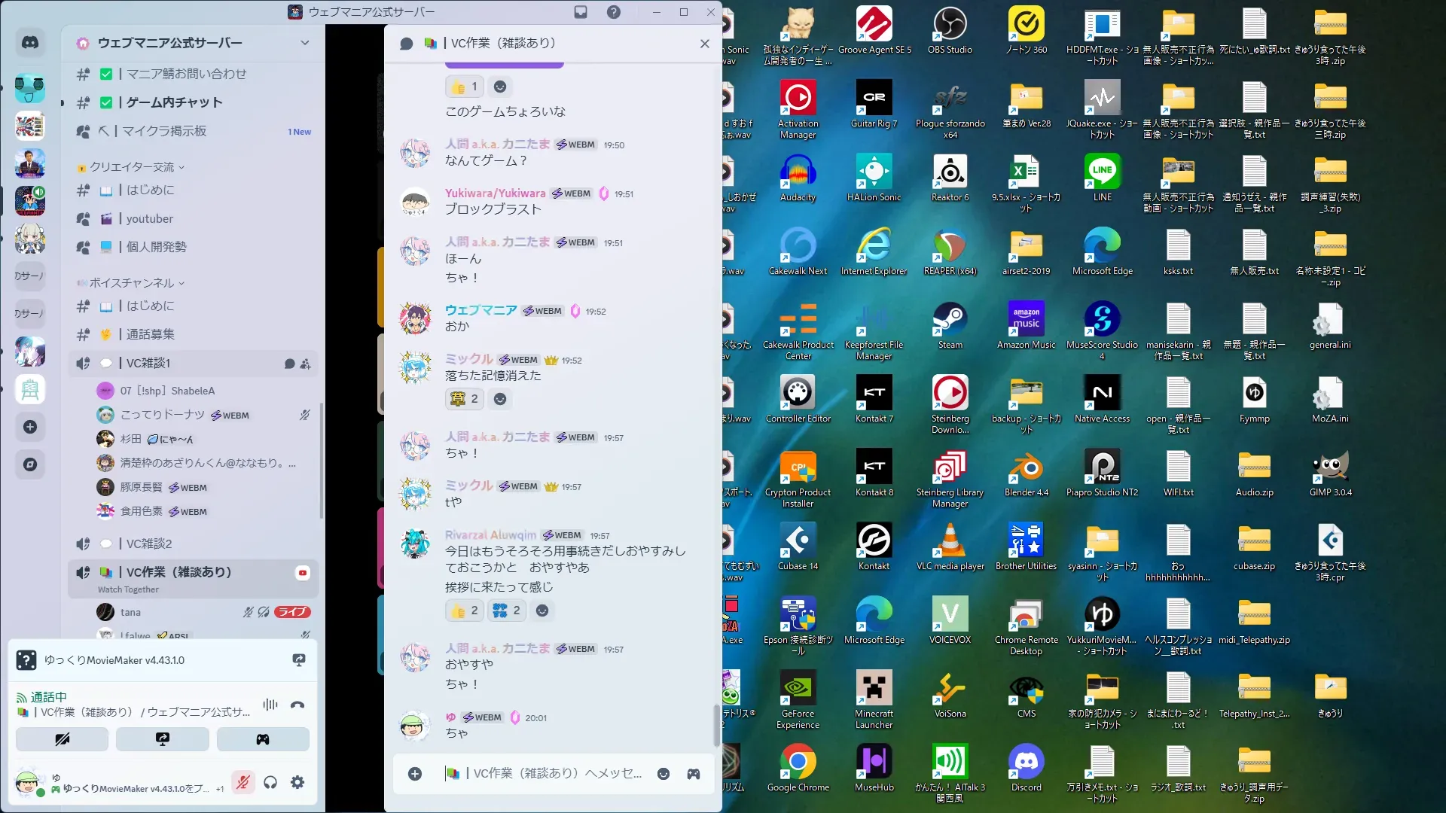Open the ゲーム内チャット channel
Viewport: 1446px width, 813px height.
tap(174, 102)
